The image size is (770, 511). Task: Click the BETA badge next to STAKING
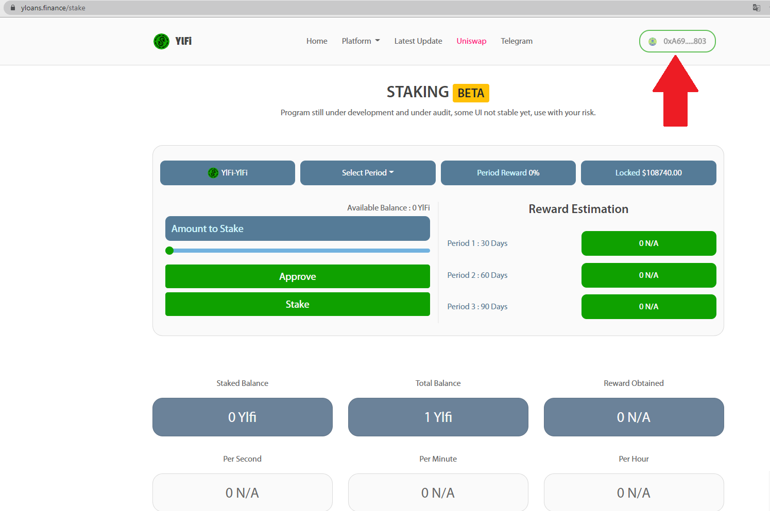pyautogui.click(x=471, y=93)
